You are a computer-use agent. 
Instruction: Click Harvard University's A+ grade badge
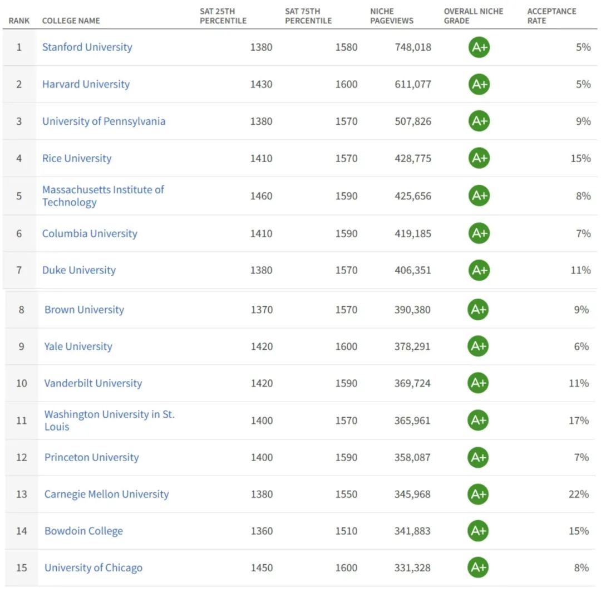(x=479, y=84)
